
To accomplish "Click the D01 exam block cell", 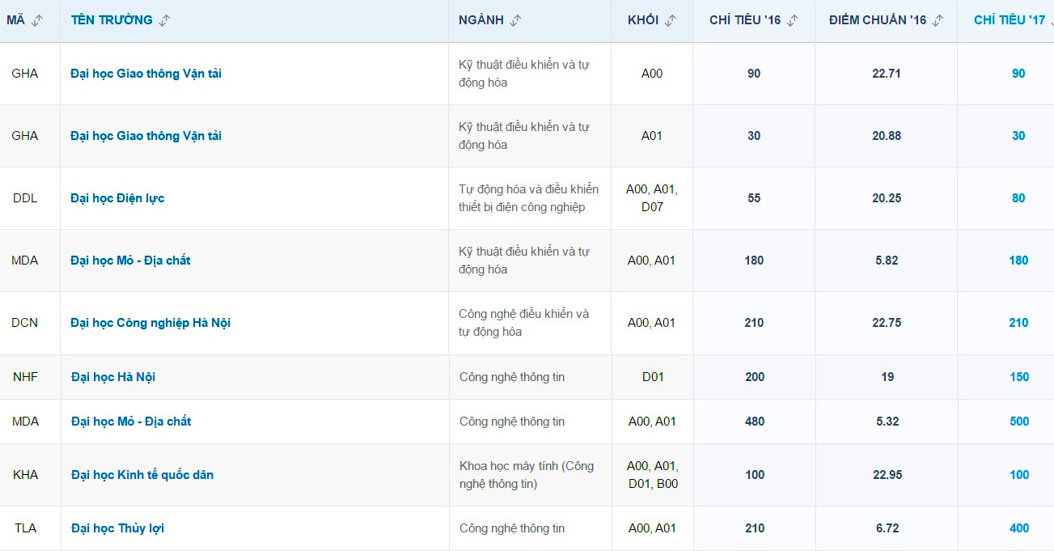I will [652, 377].
